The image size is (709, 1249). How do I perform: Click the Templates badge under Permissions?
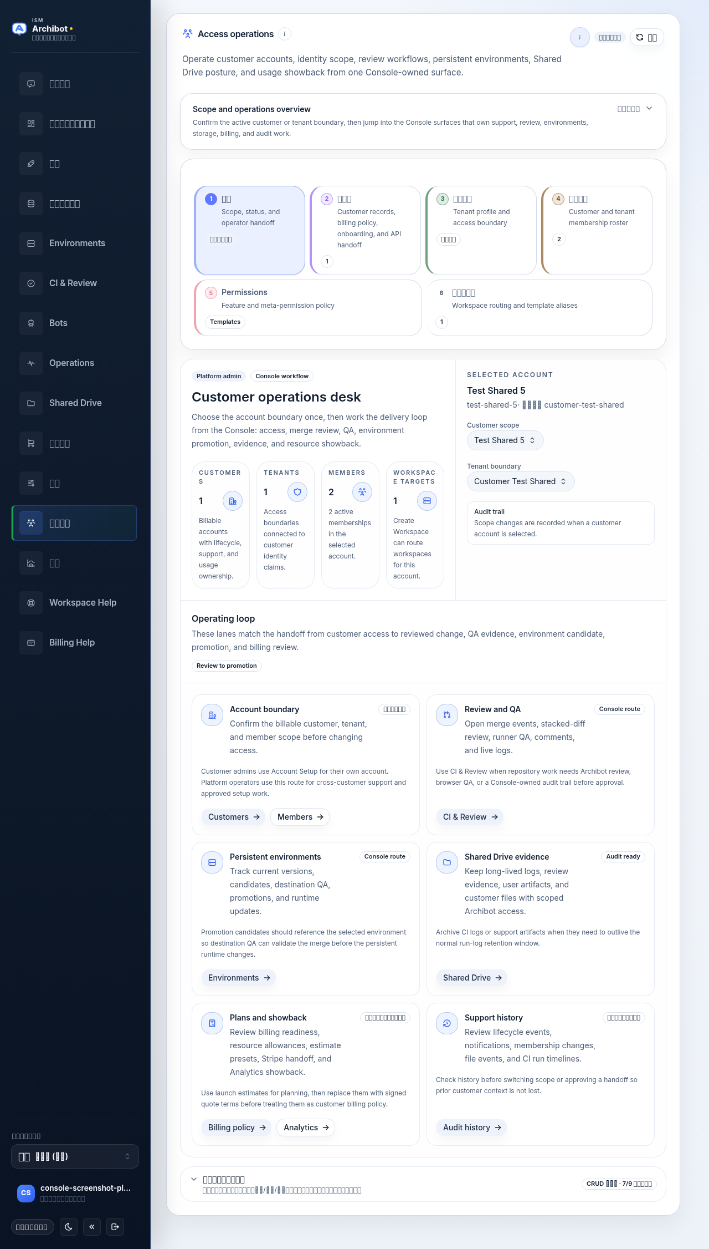pyautogui.click(x=225, y=322)
